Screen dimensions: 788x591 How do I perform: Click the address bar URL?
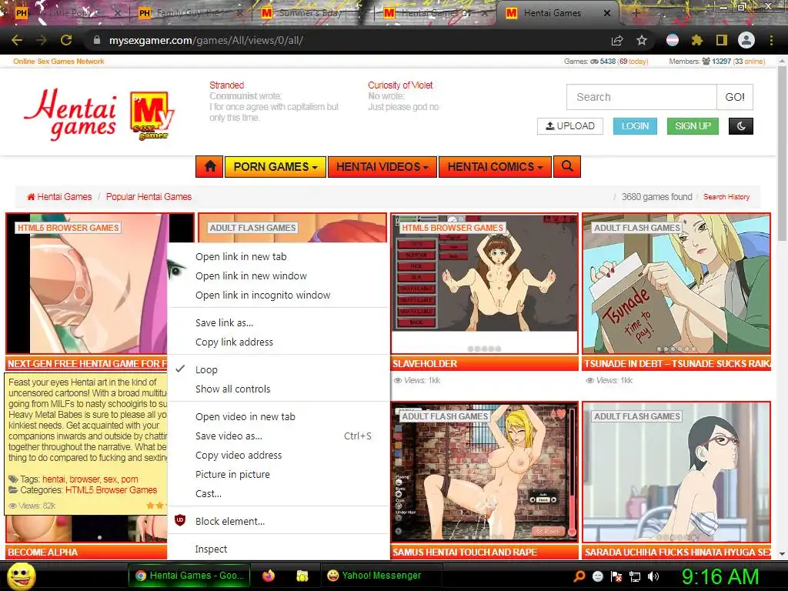point(206,40)
